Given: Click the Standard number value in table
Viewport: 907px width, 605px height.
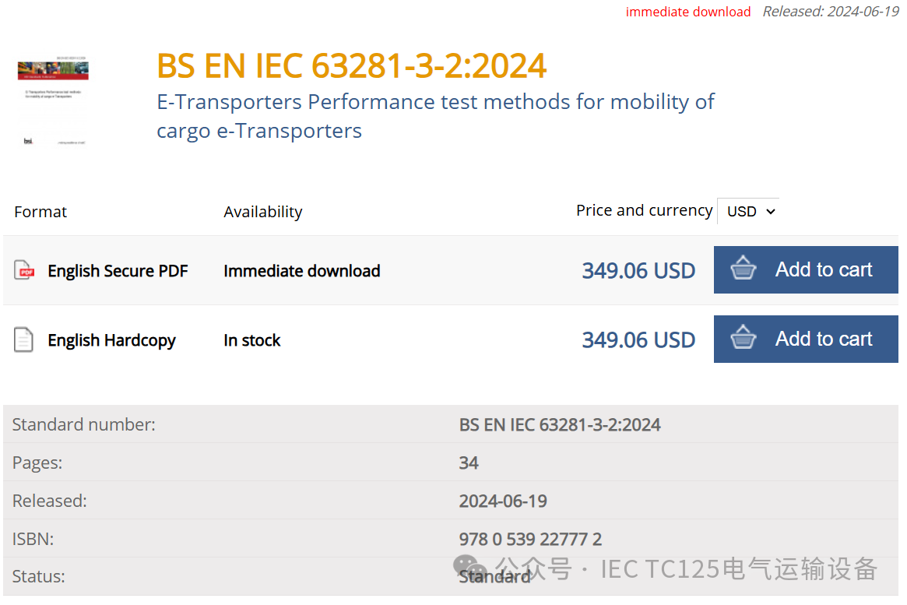Looking at the screenshot, I should coord(560,424).
